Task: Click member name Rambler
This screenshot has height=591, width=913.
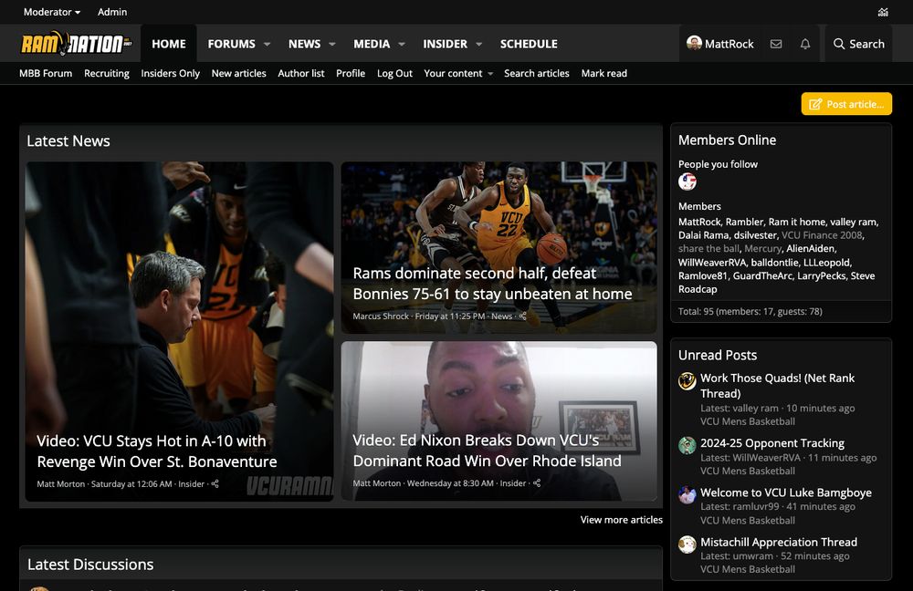Action: (x=744, y=222)
